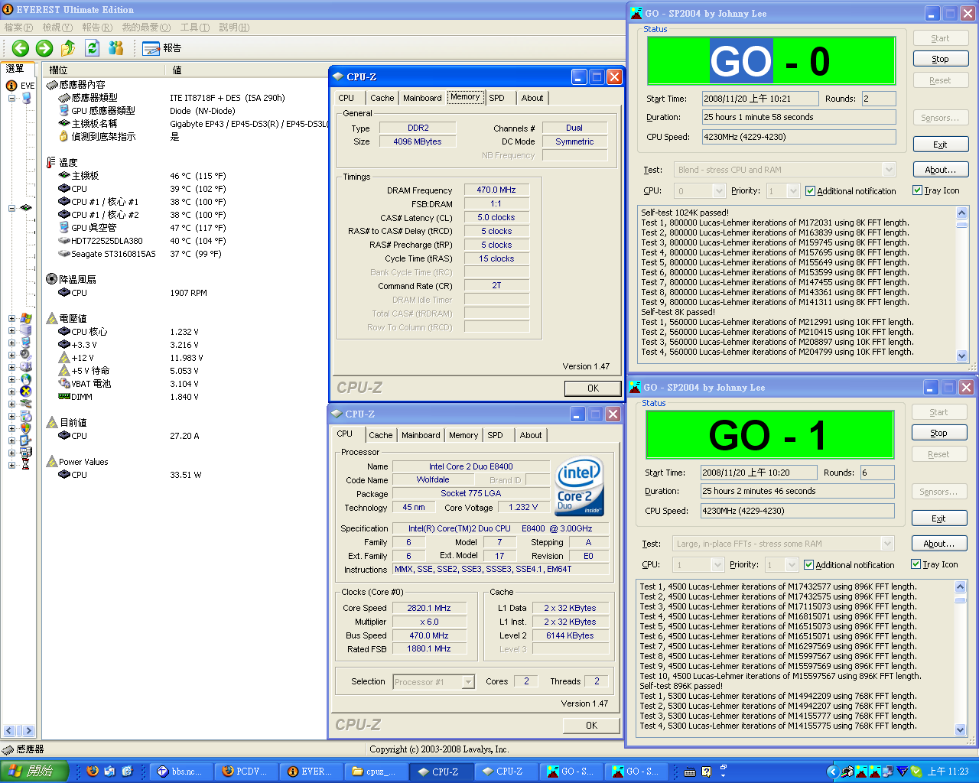979x783 pixels.
Task: Open the Processor #1 selection dropdown
Action: pos(468,682)
